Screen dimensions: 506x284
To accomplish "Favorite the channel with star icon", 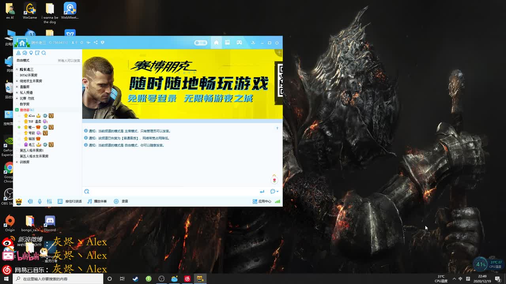I will coord(82,43).
